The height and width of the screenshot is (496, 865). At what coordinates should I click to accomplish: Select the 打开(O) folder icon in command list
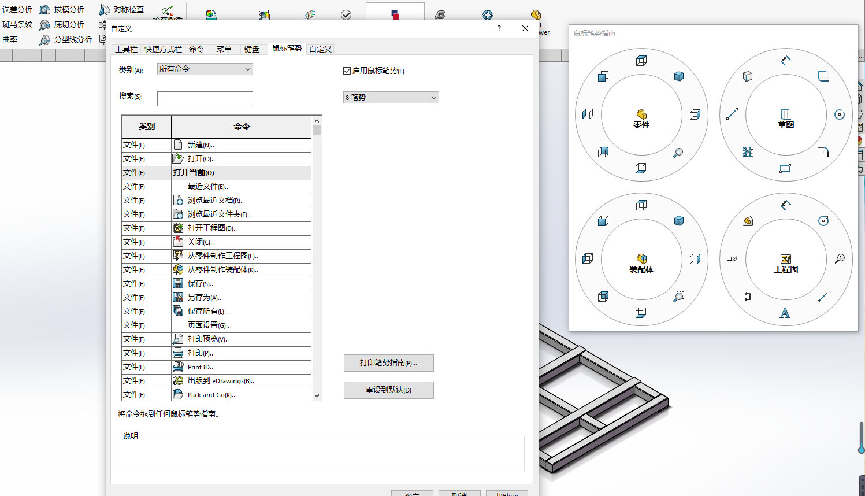178,158
